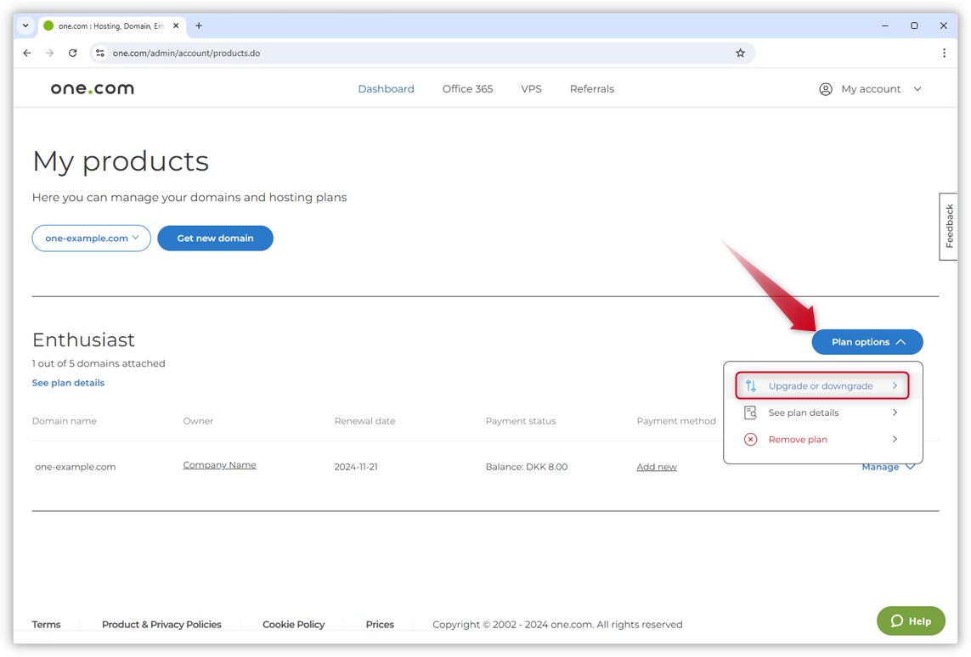Click the one.com logo

92,89
